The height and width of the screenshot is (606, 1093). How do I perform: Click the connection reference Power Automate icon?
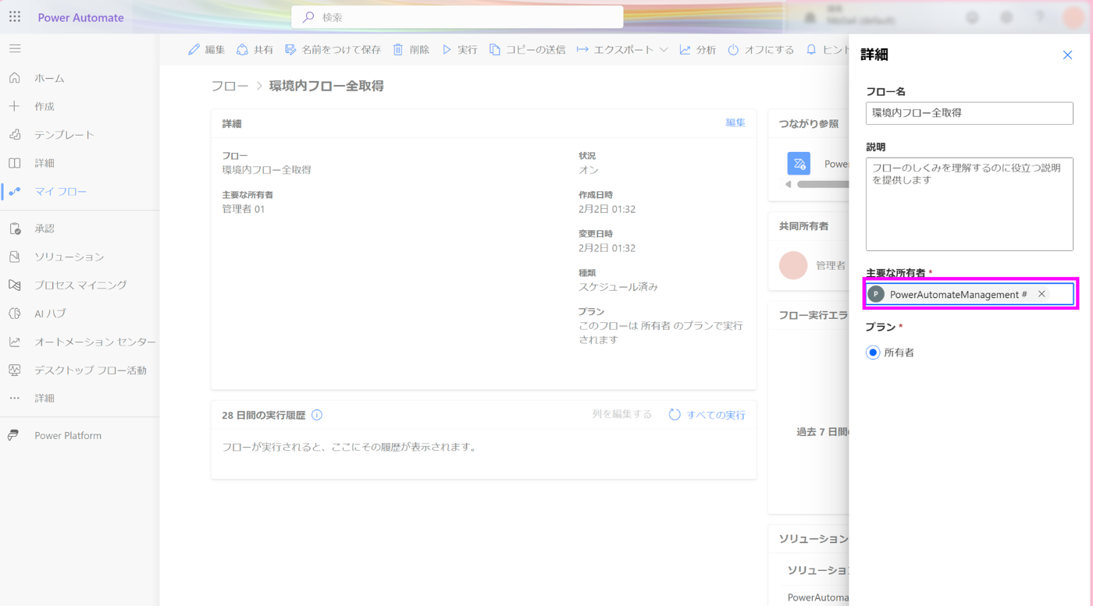[x=799, y=164]
